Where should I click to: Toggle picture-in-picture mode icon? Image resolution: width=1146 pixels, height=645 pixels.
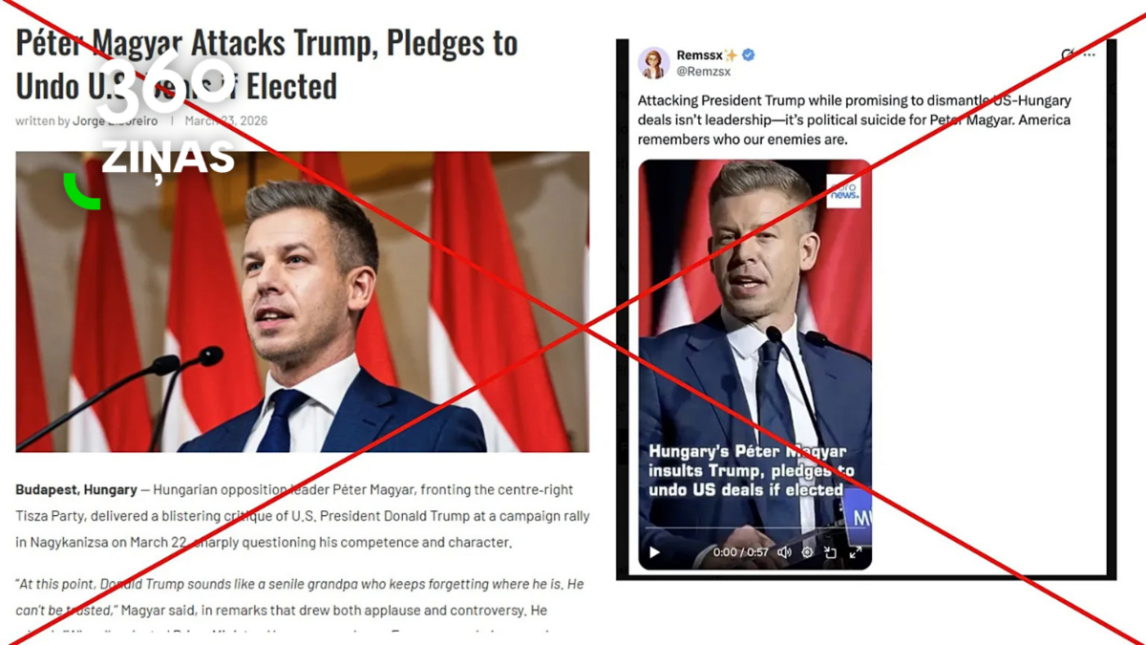click(x=831, y=552)
